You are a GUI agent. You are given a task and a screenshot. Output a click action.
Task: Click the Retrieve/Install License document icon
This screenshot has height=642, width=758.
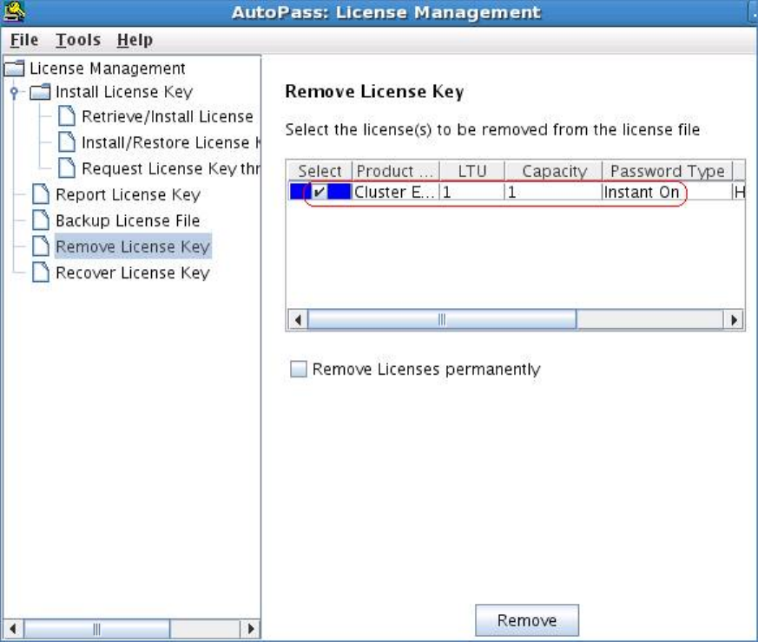[x=67, y=116]
